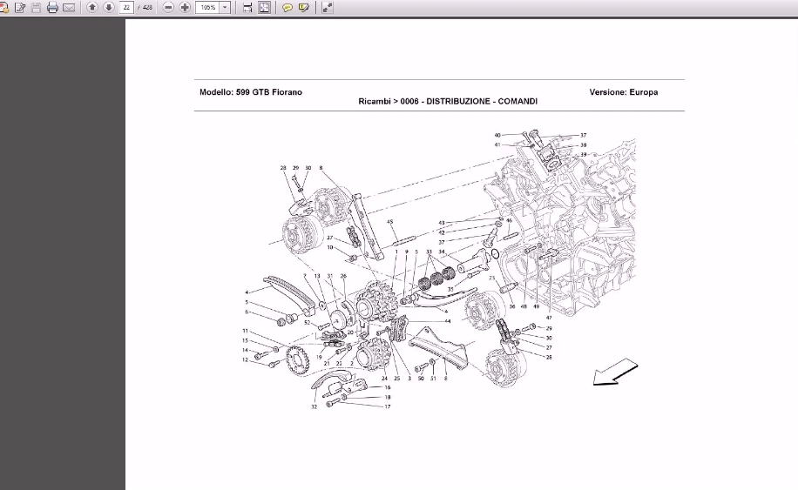Switch to read mode with expand arrows icon
Screen dimensions: 798x490
click(328, 8)
